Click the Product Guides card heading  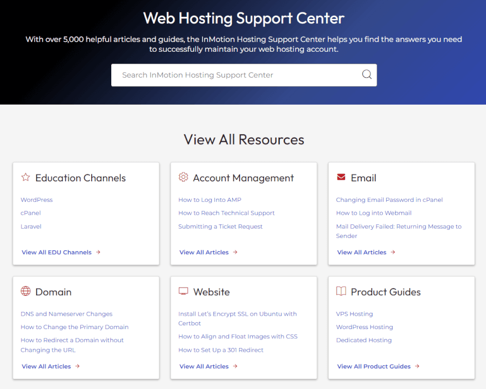click(x=386, y=292)
